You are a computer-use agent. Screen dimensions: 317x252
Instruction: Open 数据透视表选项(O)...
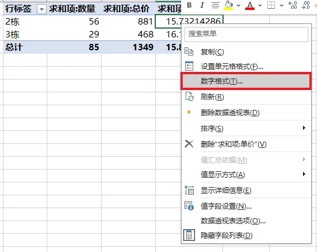[246, 221]
